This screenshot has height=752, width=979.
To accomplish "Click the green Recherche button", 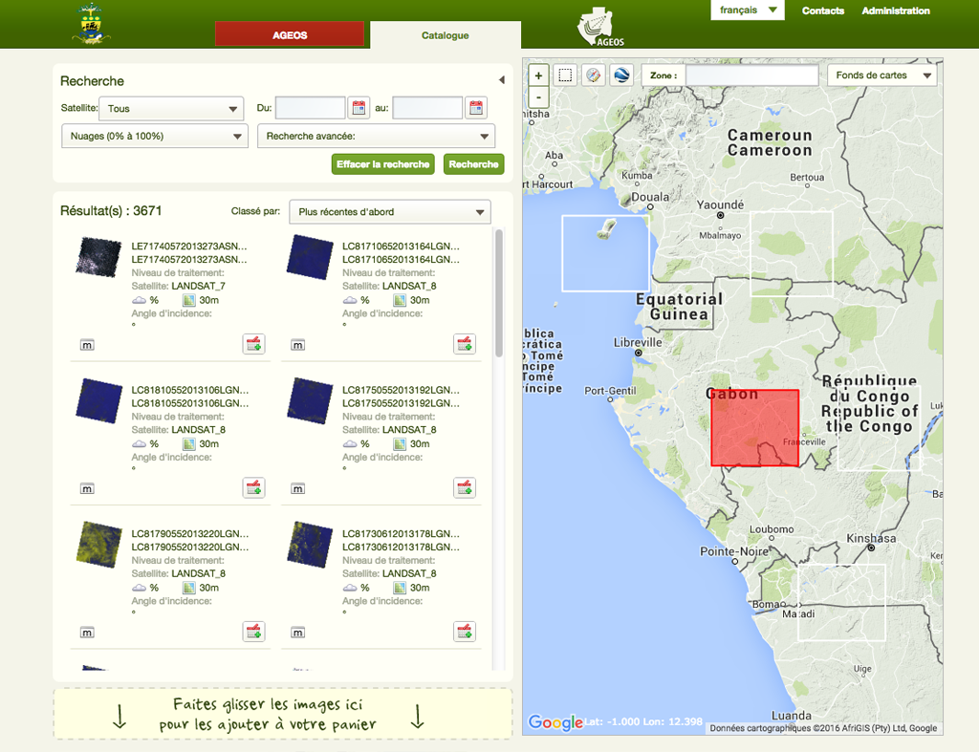I will pyautogui.click(x=473, y=164).
